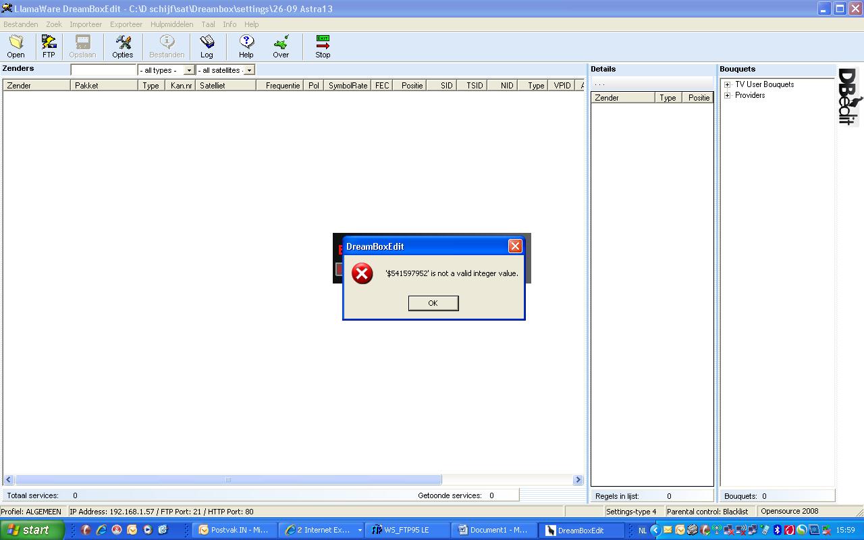This screenshot has height=540, width=864.
Task: Open Internet Explorer taskbar group
Action: [321, 530]
